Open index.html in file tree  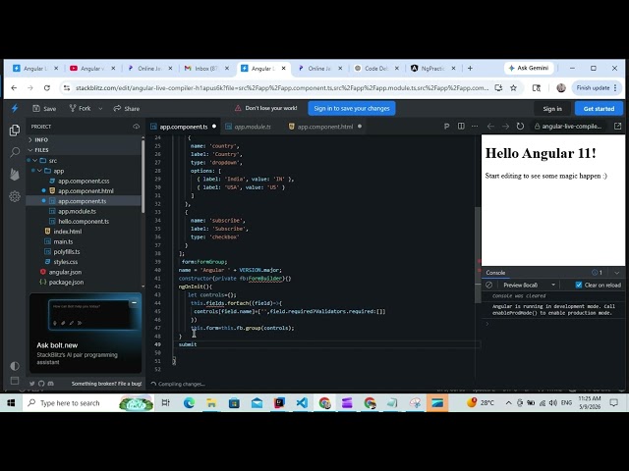[68, 232]
